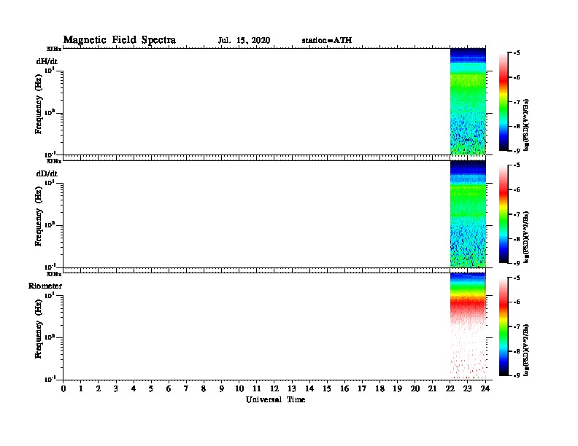Click the "32Hz" label above dH/dt panel
Viewport: 578px width, 446px height.
click(54, 49)
